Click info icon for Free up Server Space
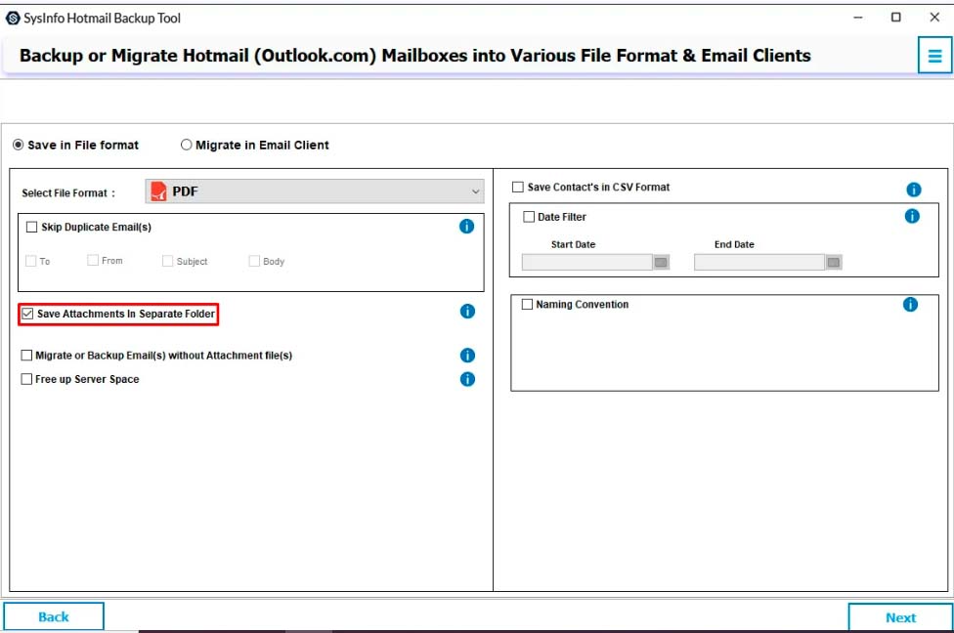This screenshot has width=954, height=633. coord(467,379)
